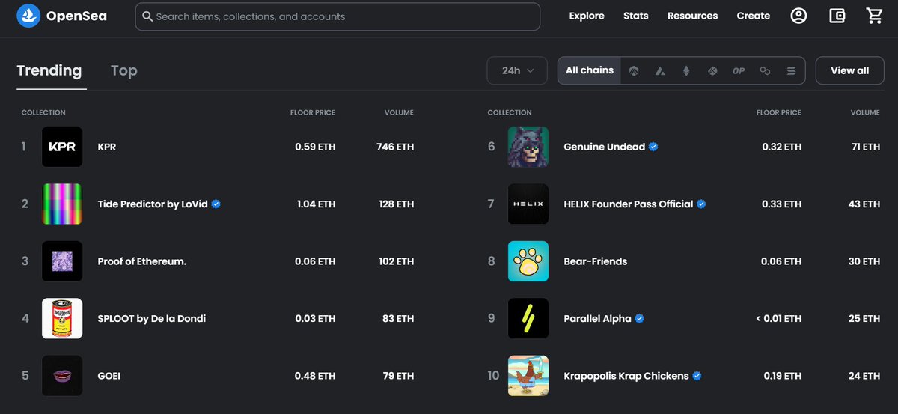Image resolution: width=898 pixels, height=414 pixels.
Task: Open the account profile icon
Action: (x=799, y=16)
